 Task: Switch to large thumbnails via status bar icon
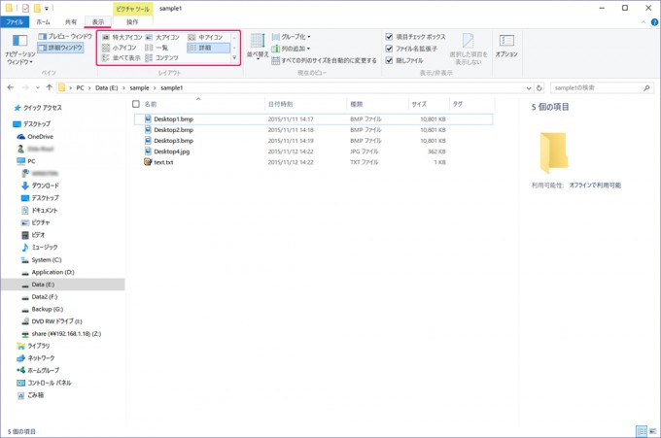[652, 431]
